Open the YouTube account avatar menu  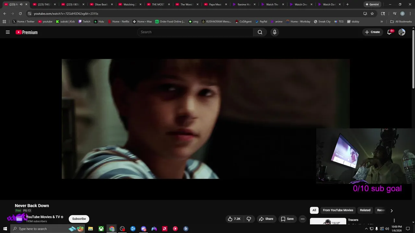pos(402,32)
